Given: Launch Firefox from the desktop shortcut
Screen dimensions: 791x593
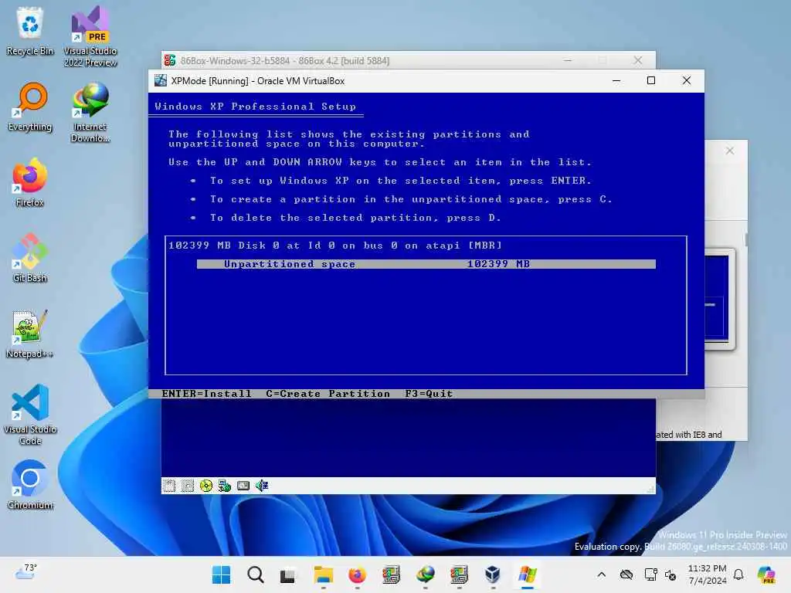Looking at the screenshot, I should pyautogui.click(x=30, y=182).
